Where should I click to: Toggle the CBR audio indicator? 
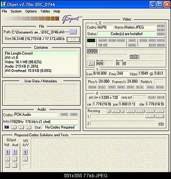[x=64, y=115]
